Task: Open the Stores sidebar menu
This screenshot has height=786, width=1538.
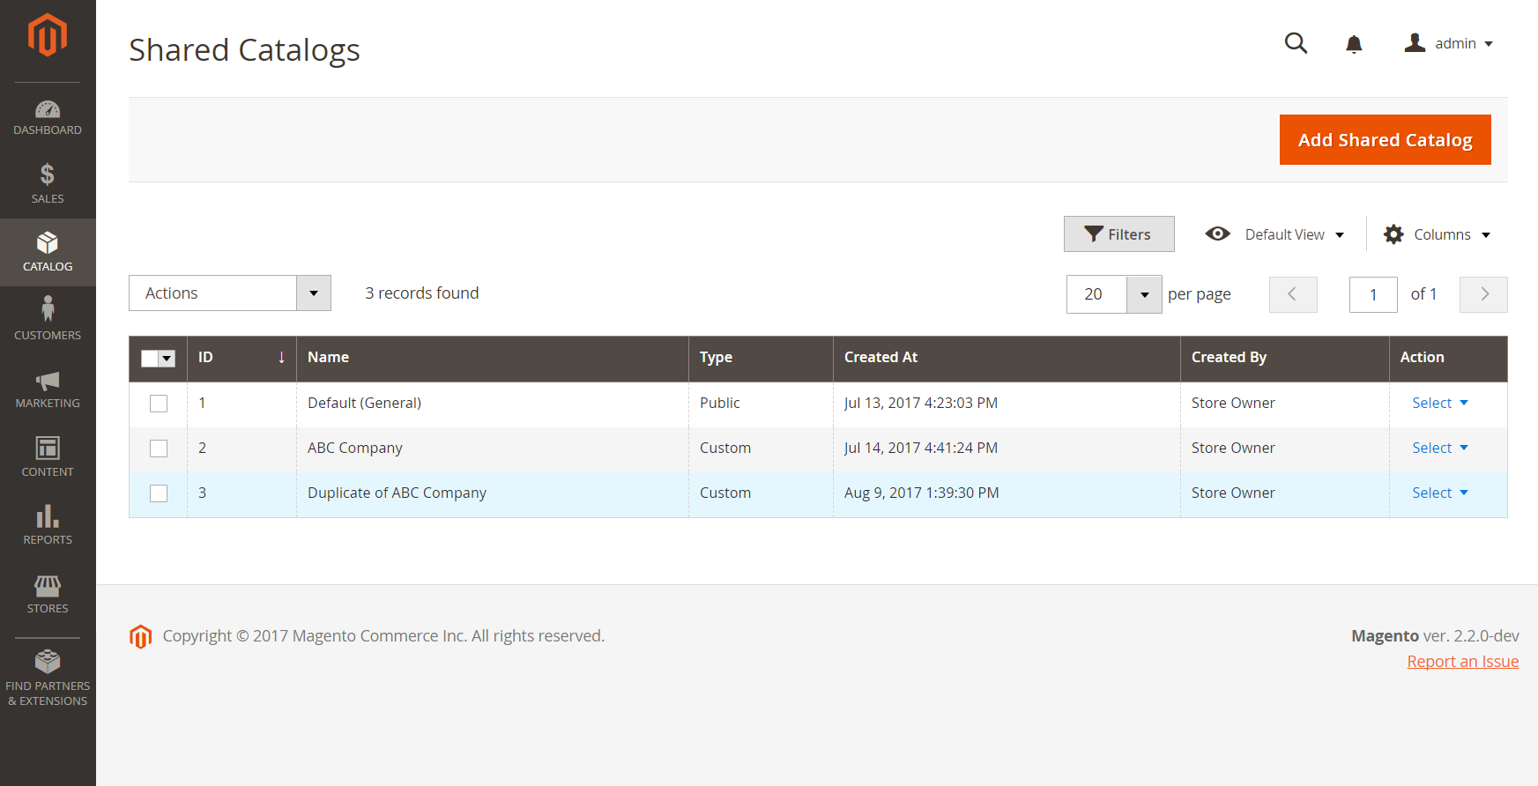Action: click(48, 593)
